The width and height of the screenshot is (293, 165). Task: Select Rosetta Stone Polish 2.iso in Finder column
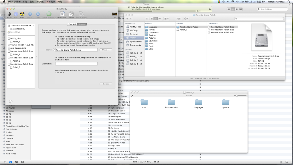point(223,30)
